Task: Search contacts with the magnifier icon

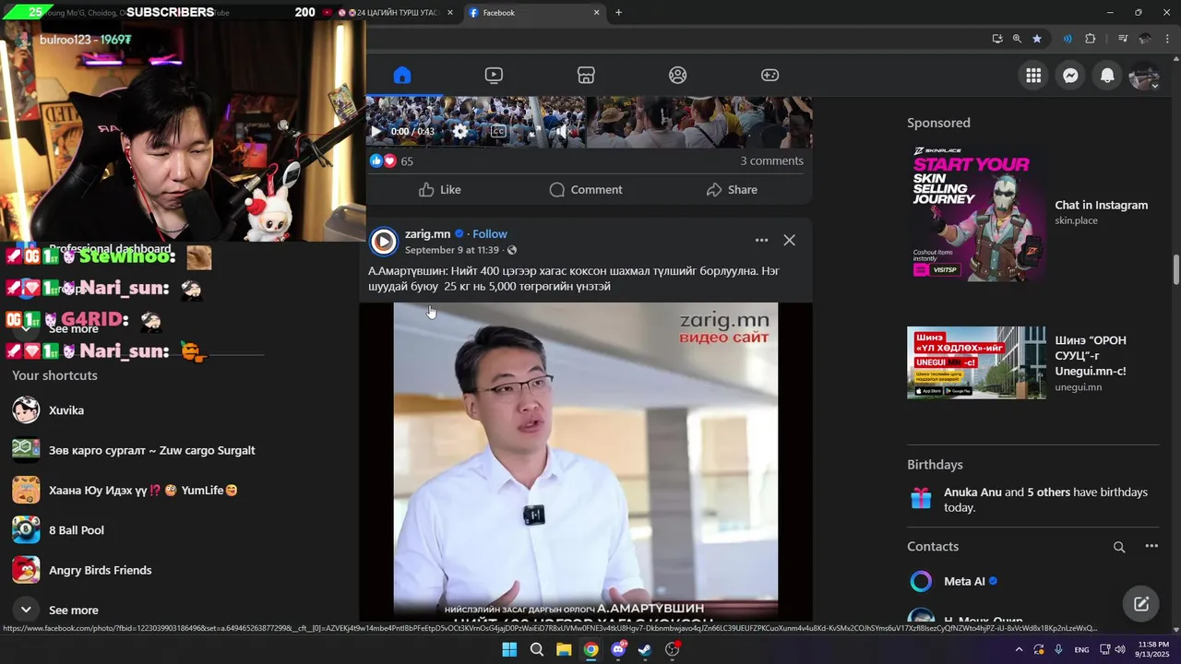Action: (1119, 547)
